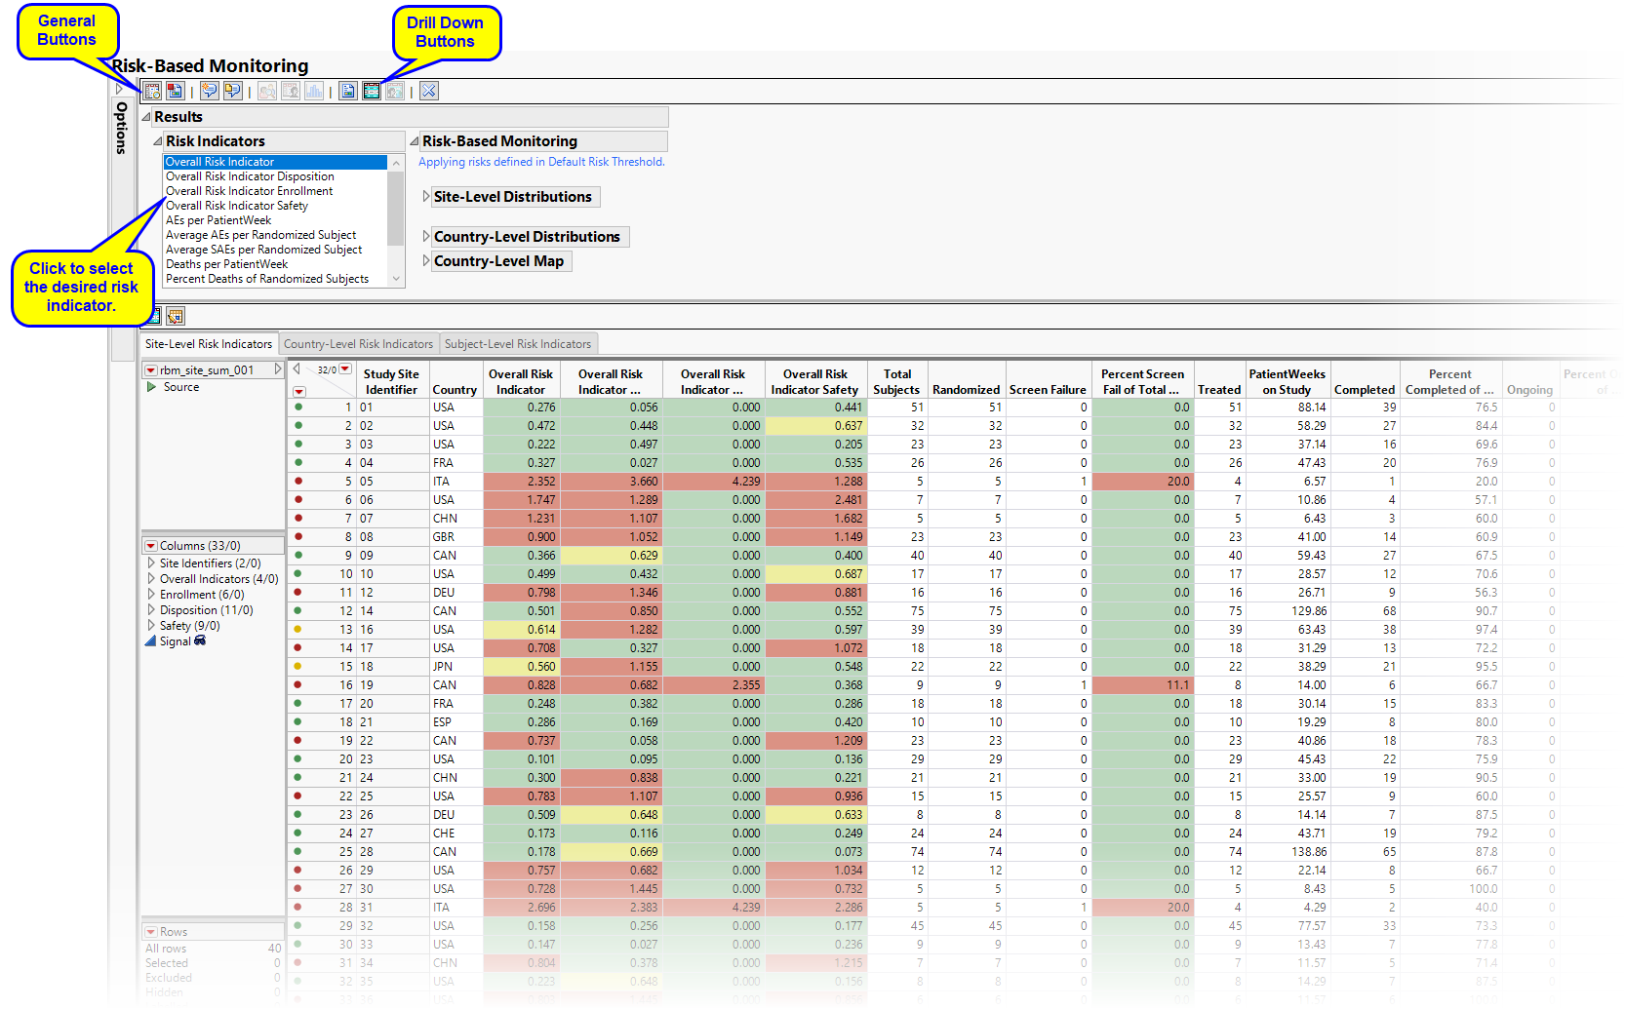1625x1009 pixels.
Task: Click the green Source run script triangle
Action: (x=151, y=387)
